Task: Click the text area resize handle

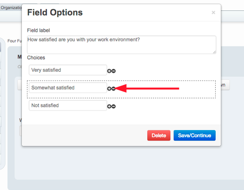Action: click(214, 52)
